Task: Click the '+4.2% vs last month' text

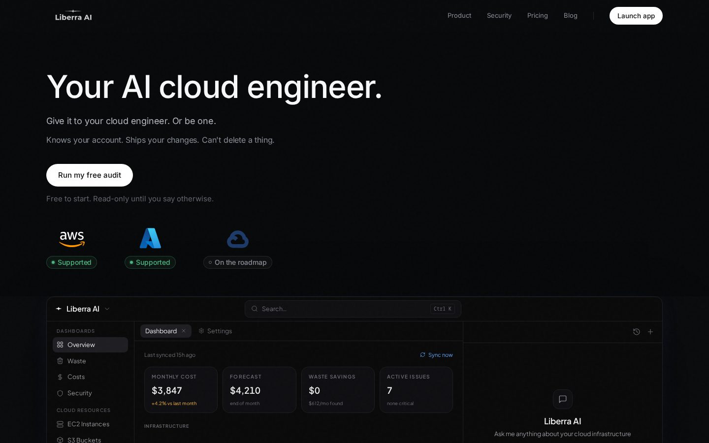Action: (x=174, y=404)
